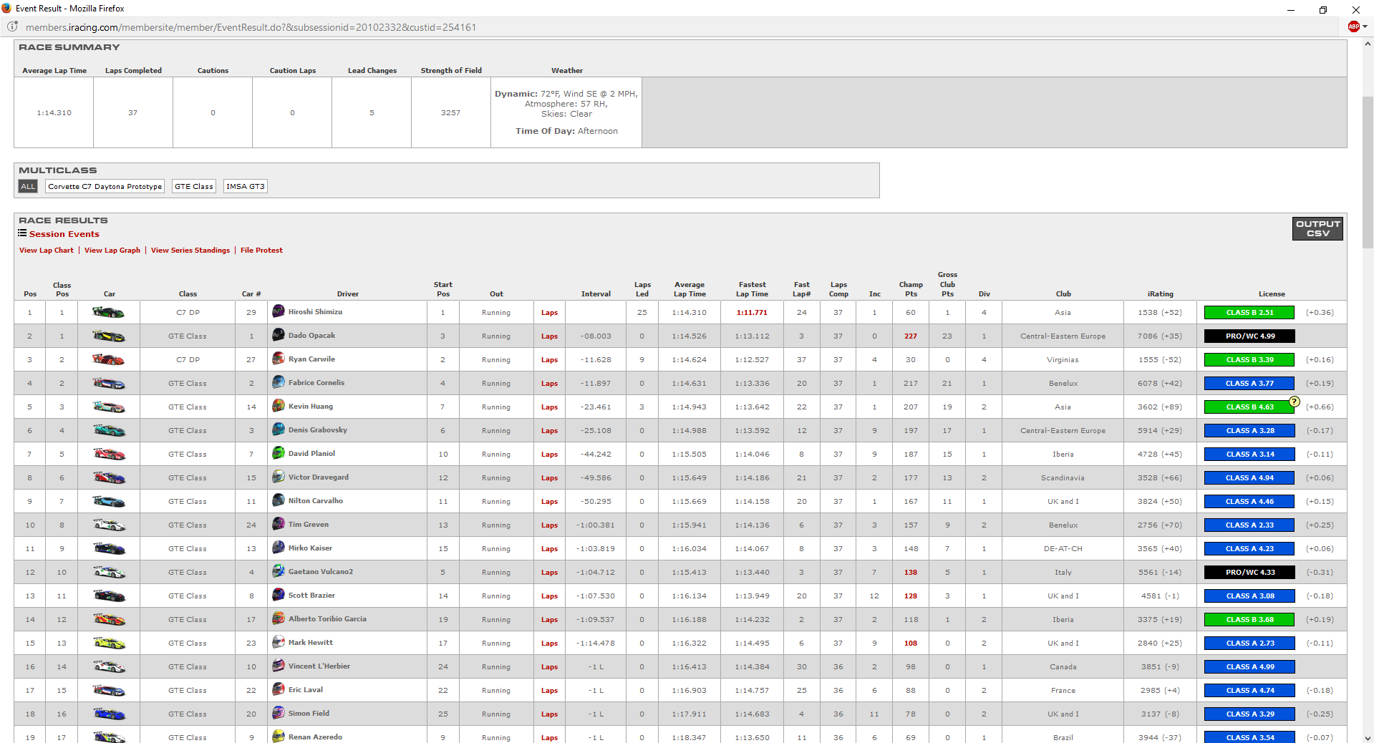Click the scroll down arrow of the page

point(1368,737)
